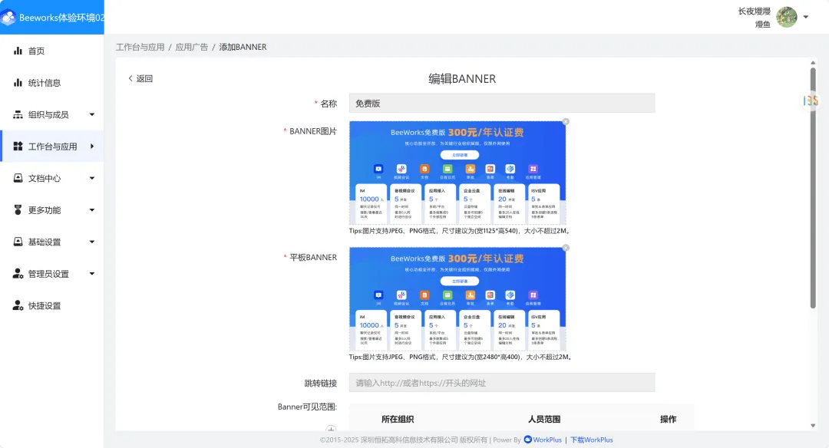This screenshot has height=448, width=829.
Task: Open the WorkPlus footer link
Action: (547, 440)
